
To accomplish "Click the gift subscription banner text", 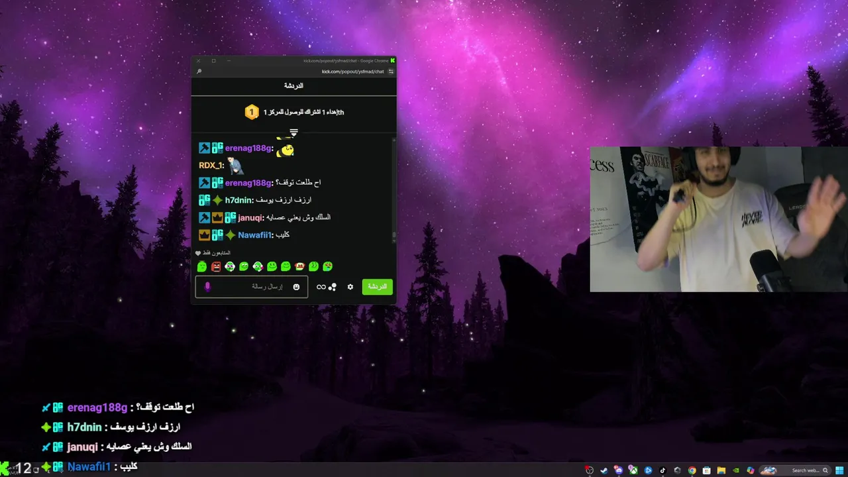I will (303, 112).
